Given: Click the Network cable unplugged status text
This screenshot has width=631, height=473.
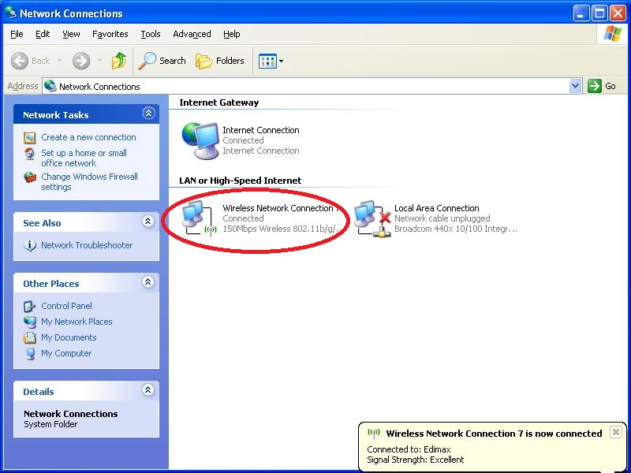Looking at the screenshot, I should [x=442, y=218].
